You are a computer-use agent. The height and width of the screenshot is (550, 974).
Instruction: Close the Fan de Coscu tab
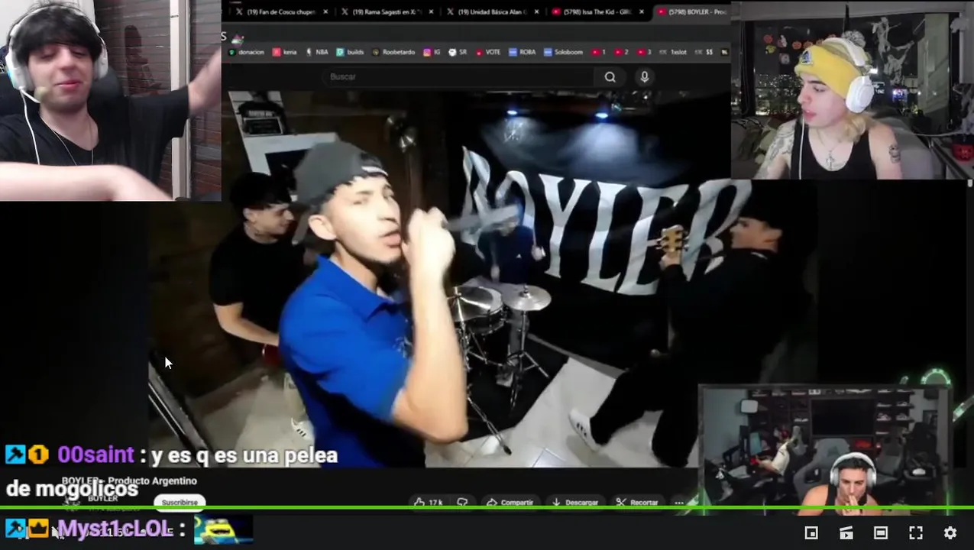coord(326,11)
